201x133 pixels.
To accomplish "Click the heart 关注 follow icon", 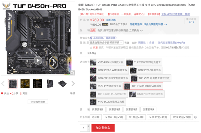I will 2,94.
